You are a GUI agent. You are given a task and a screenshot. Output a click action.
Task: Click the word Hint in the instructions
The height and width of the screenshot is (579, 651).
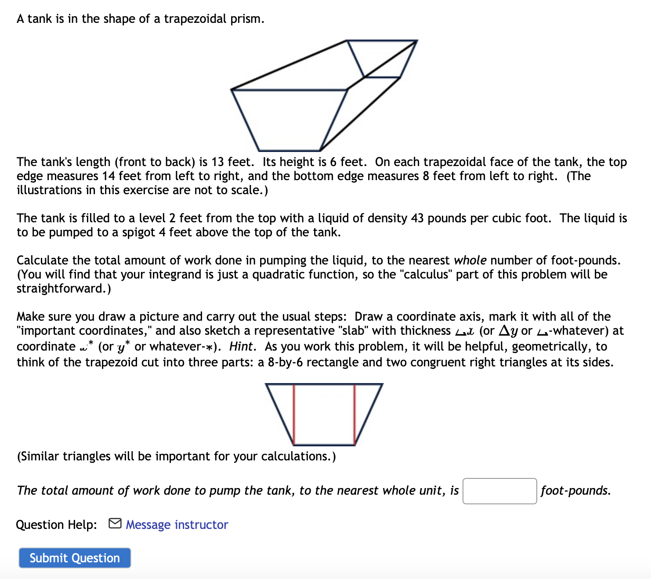coord(242,346)
